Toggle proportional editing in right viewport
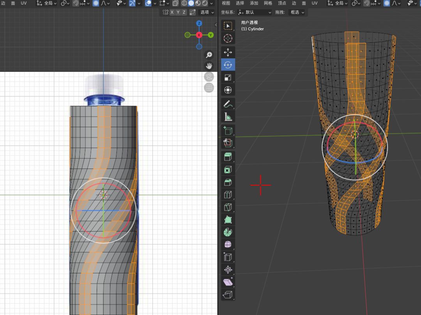 coord(386,3)
